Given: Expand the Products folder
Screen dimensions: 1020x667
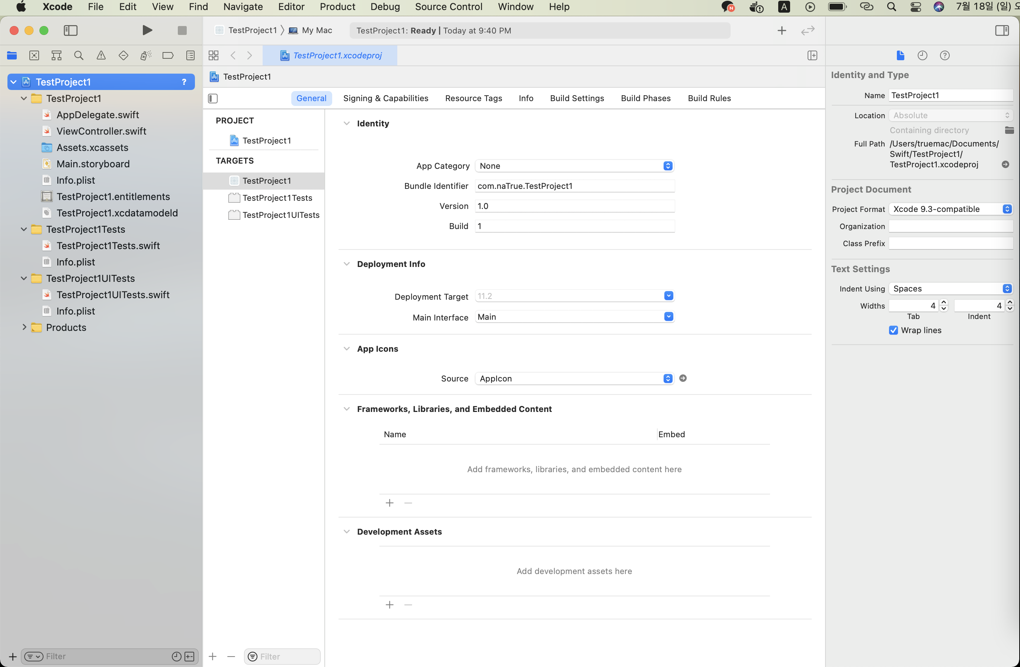Looking at the screenshot, I should click(24, 327).
